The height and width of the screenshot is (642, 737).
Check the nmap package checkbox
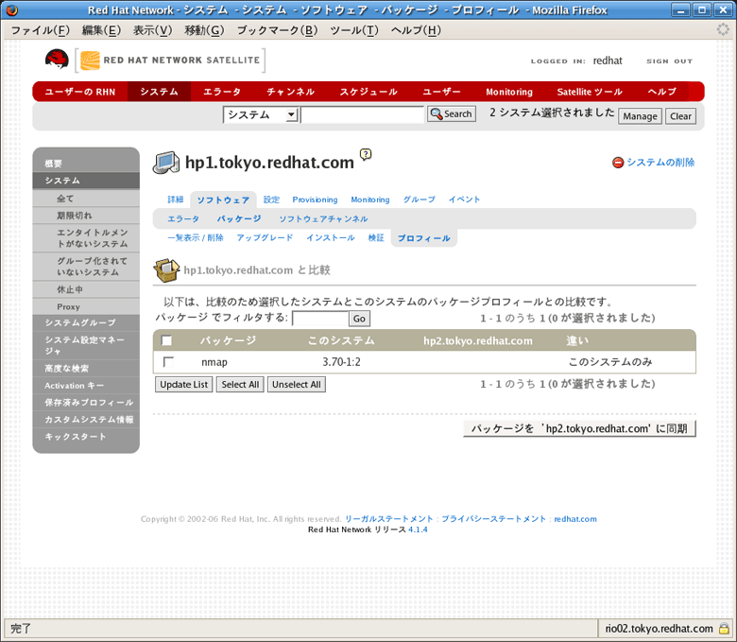(168, 362)
